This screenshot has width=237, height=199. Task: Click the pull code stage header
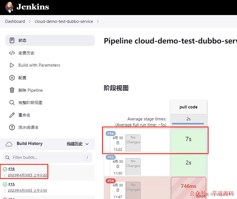188,107
